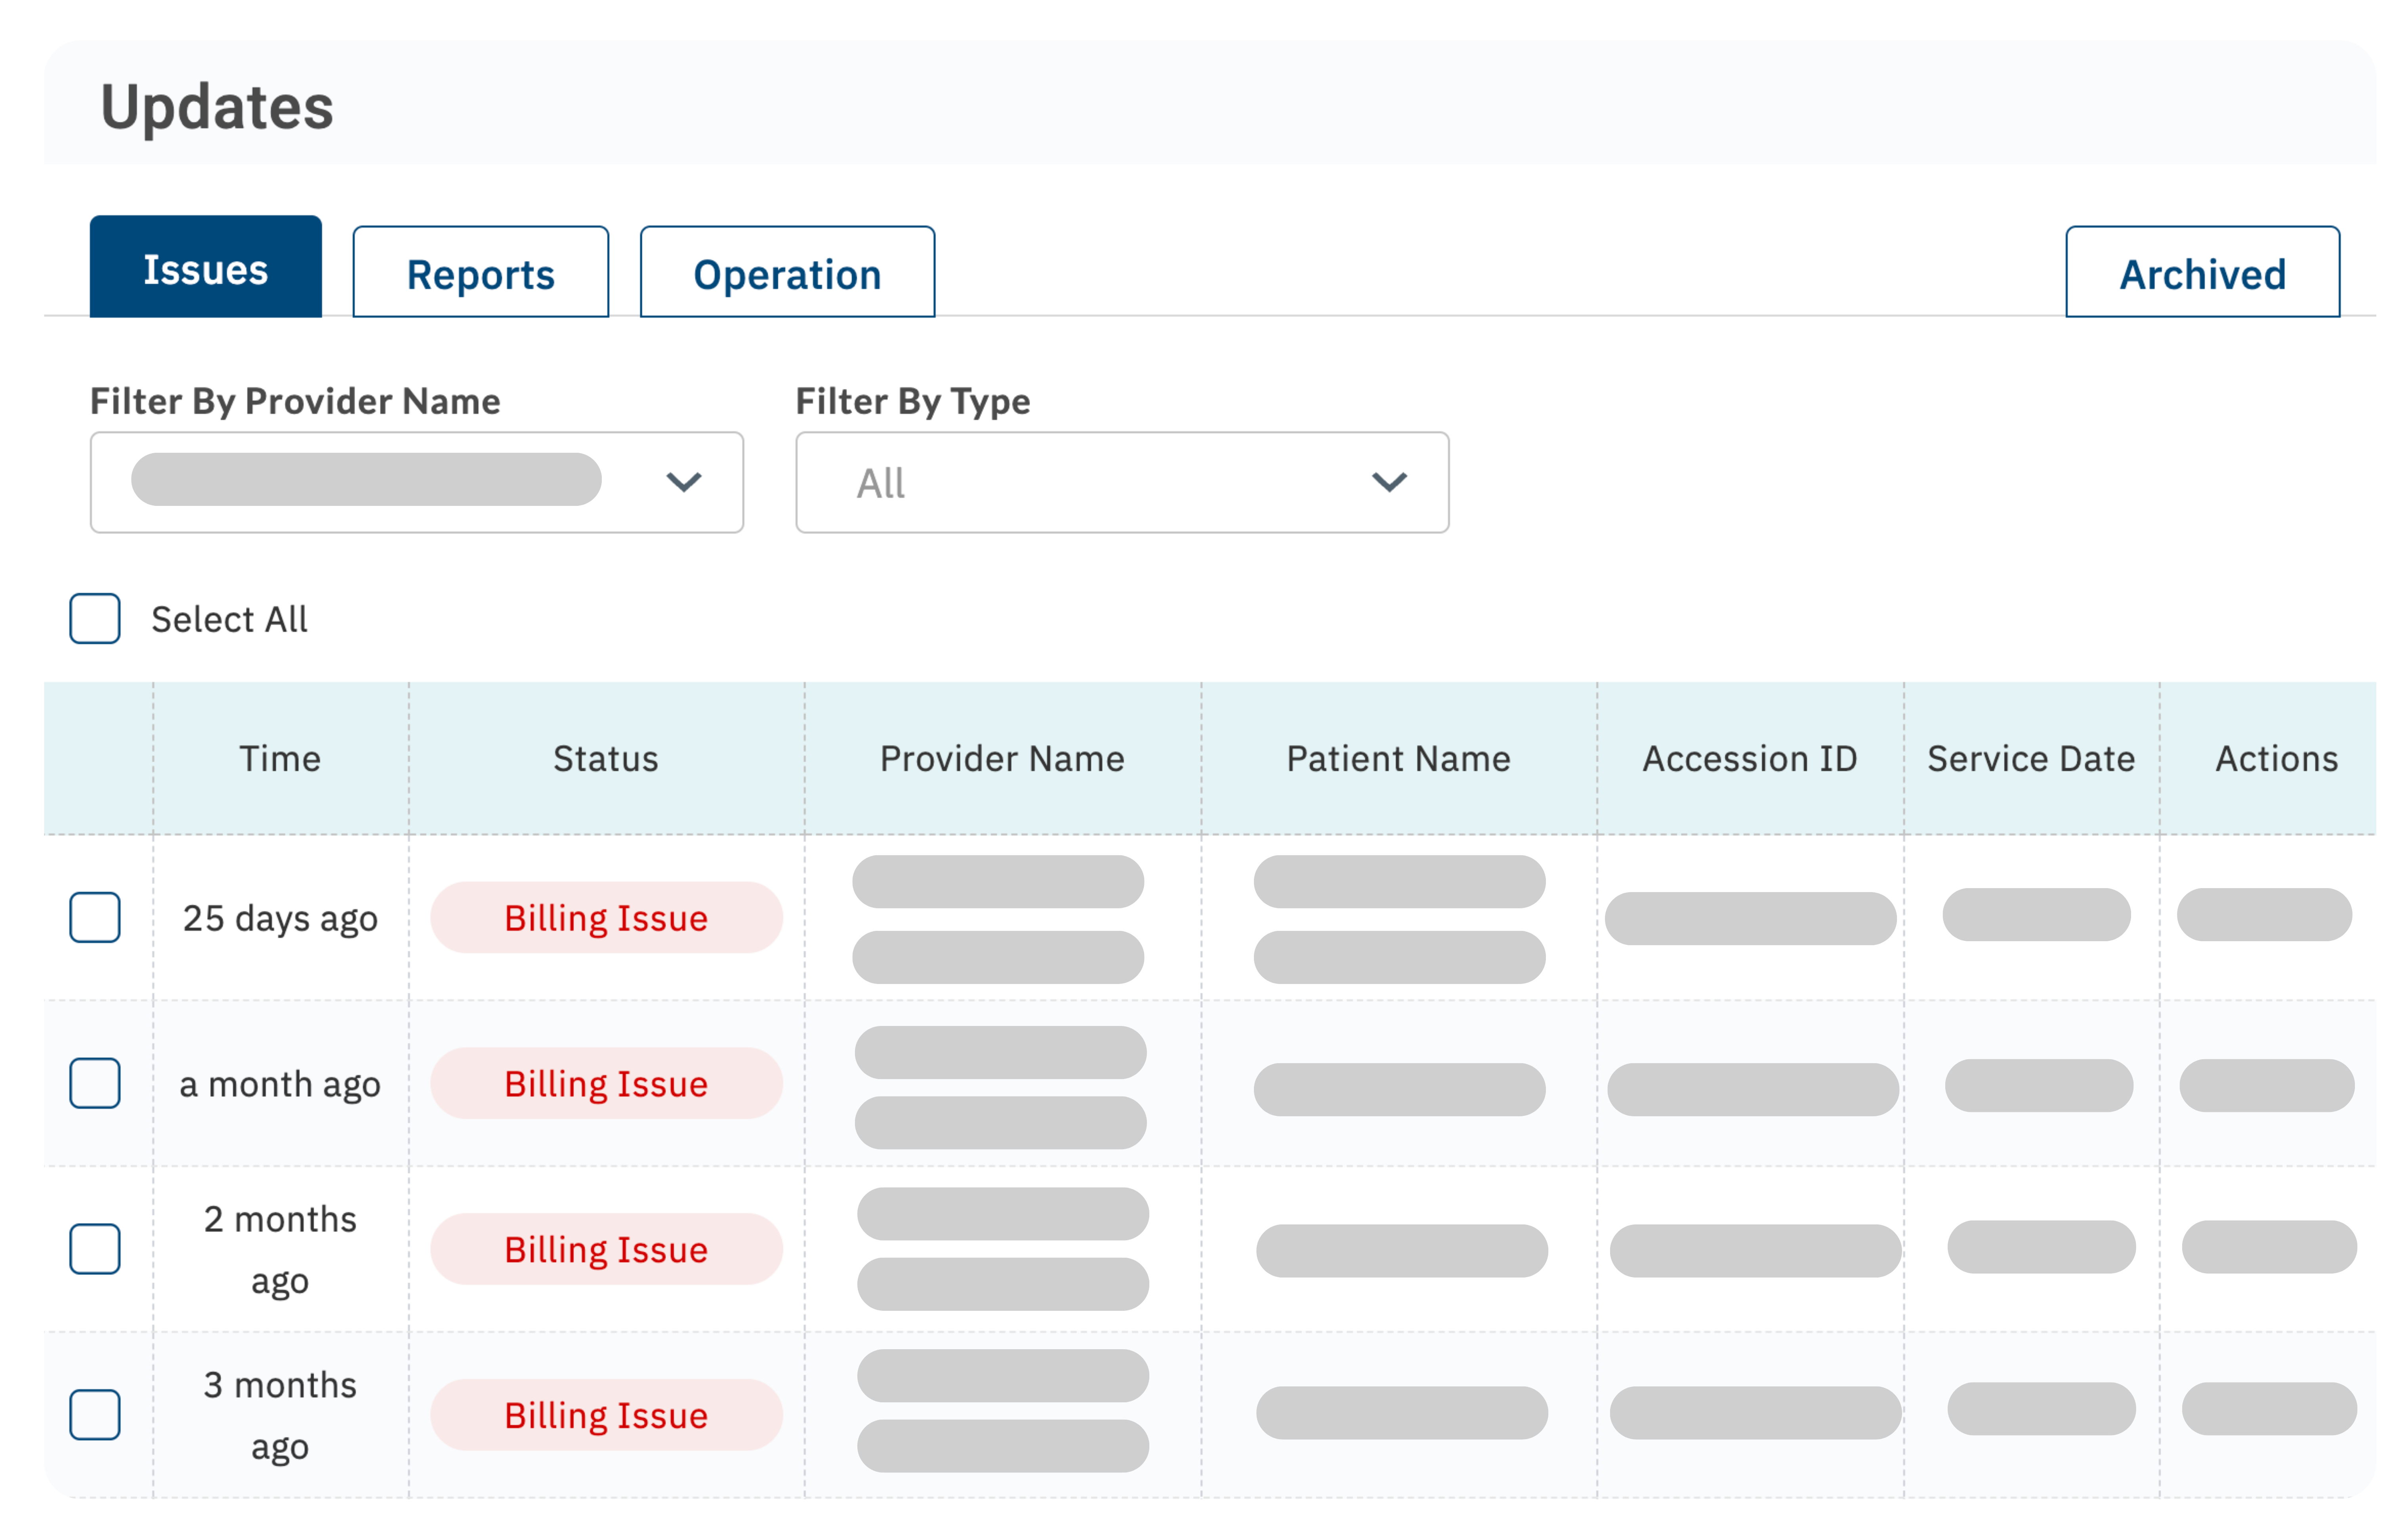Switch to the Reports tab
This screenshot has width=2408, height=1535.
click(x=480, y=273)
